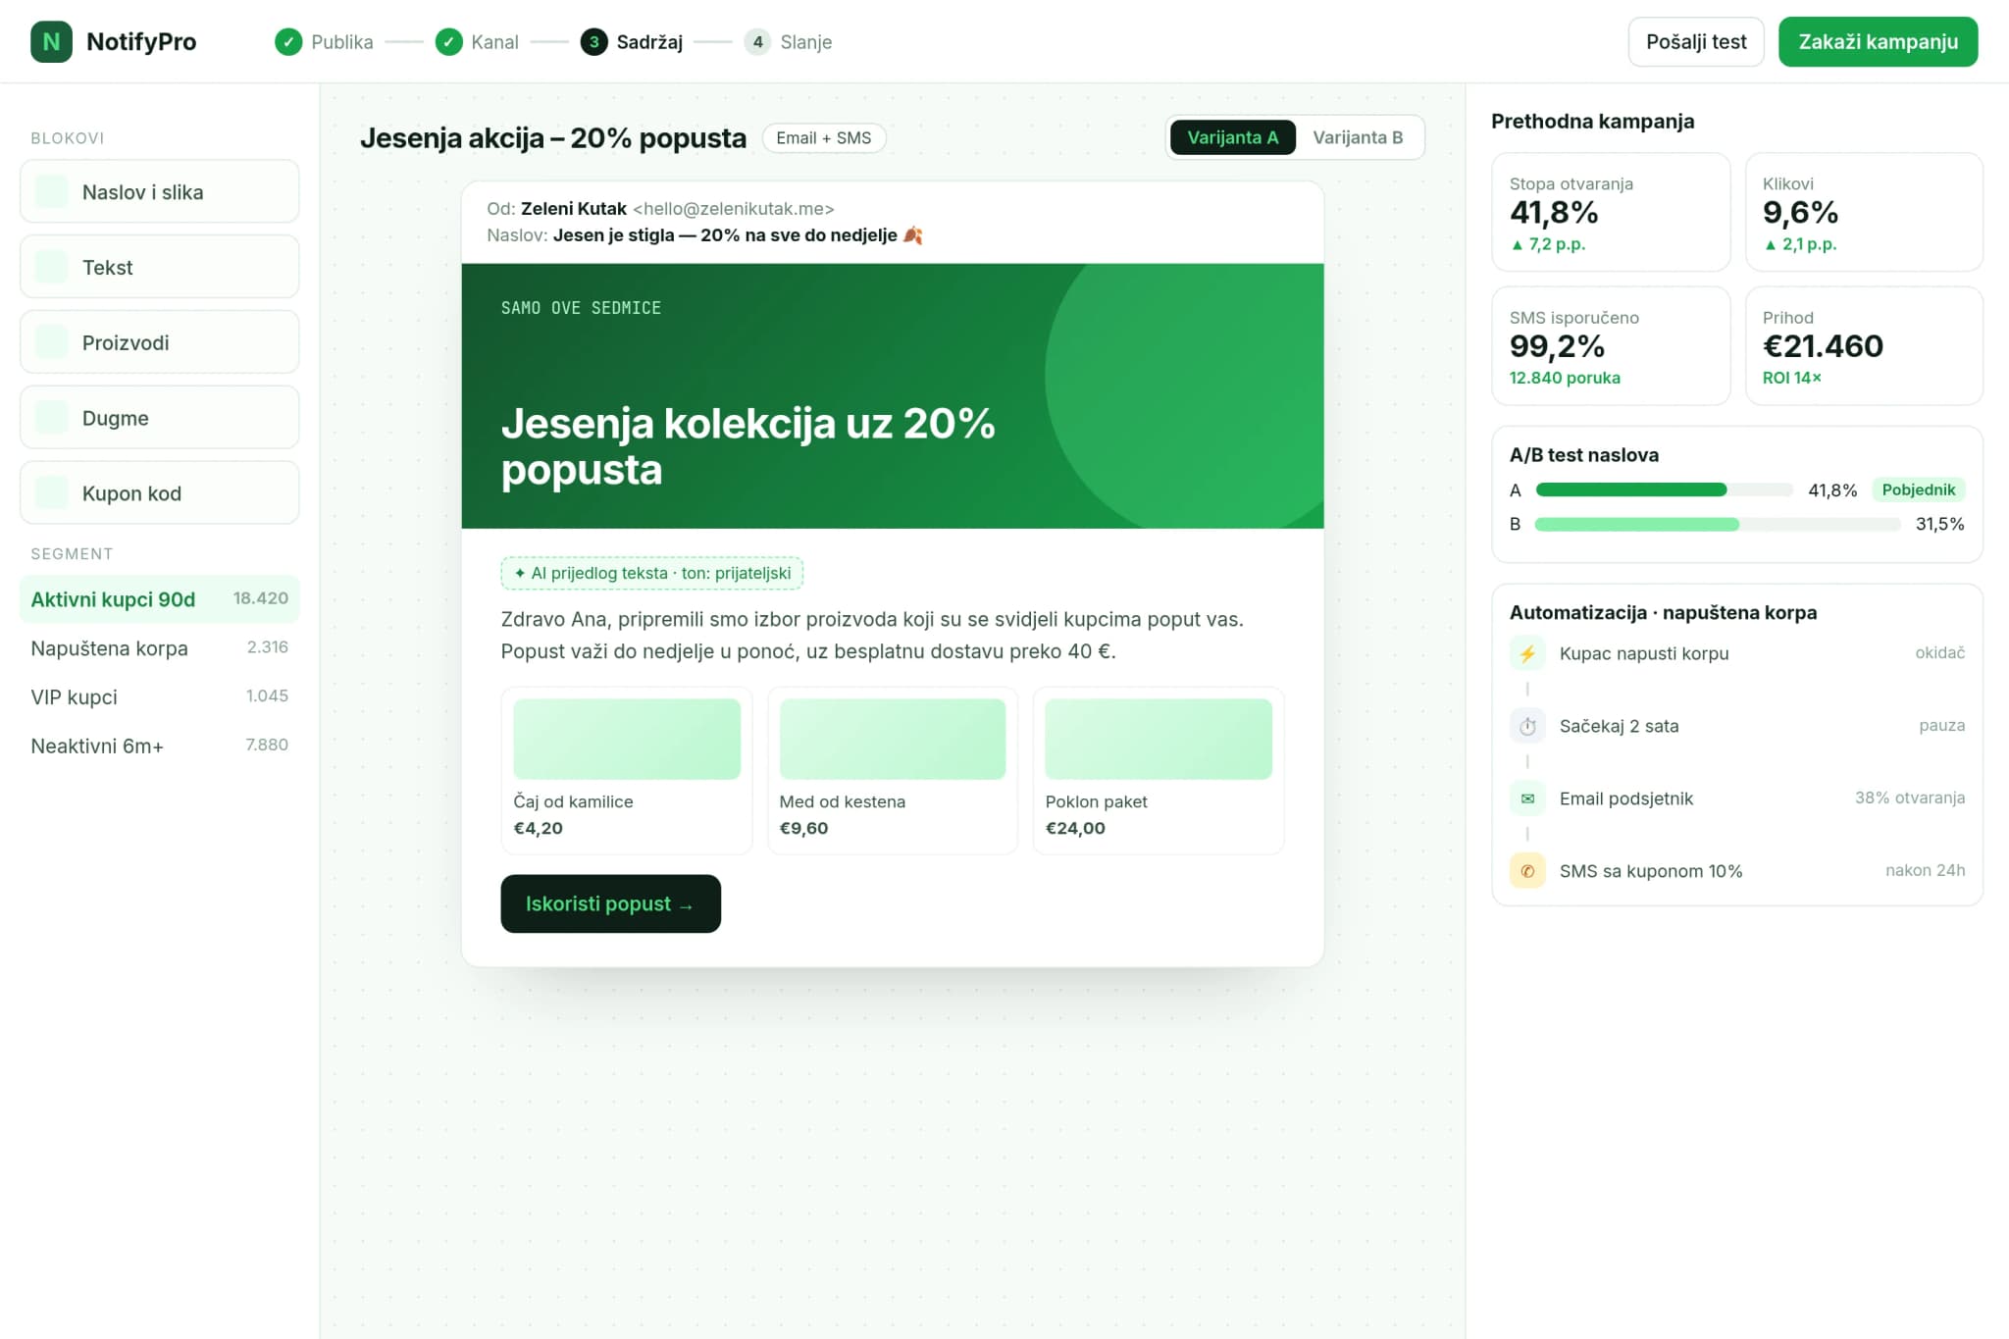The width and height of the screenshot is (2009, 1339).
Task: Click the SAMO OVE SEDMICE banner label
Action: [581, 308]
